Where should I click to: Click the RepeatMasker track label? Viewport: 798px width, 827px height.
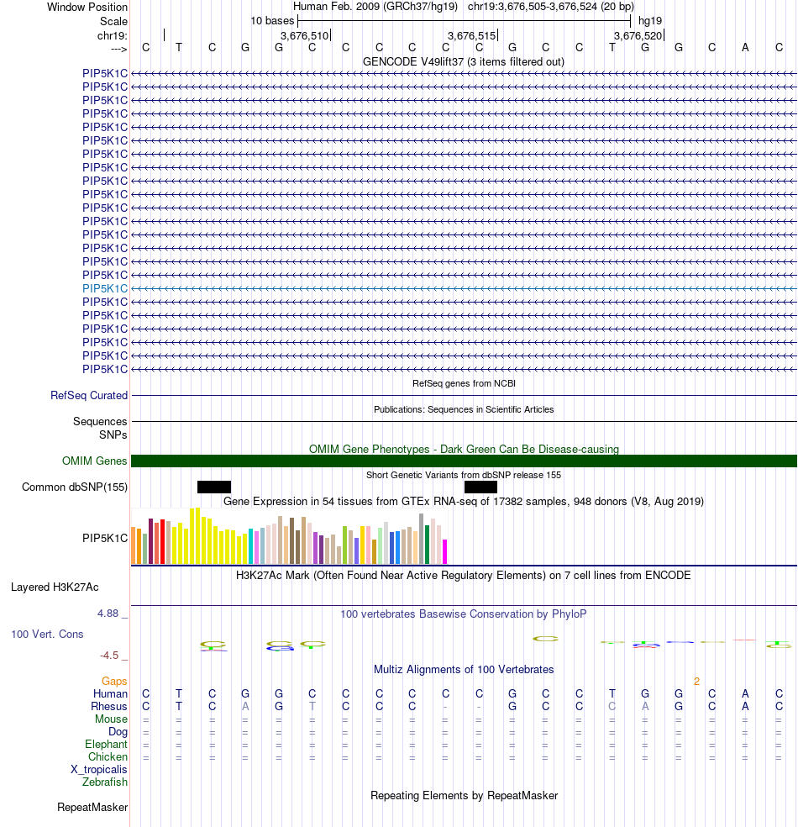click(x=92, y=807)
